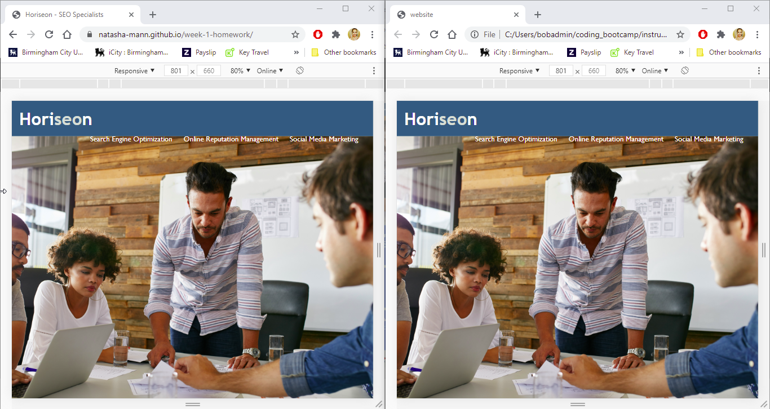770x409 pixels.
Task: Click the viewport width field (801) in the Horiseon window
Action: (x=176, y=70)
